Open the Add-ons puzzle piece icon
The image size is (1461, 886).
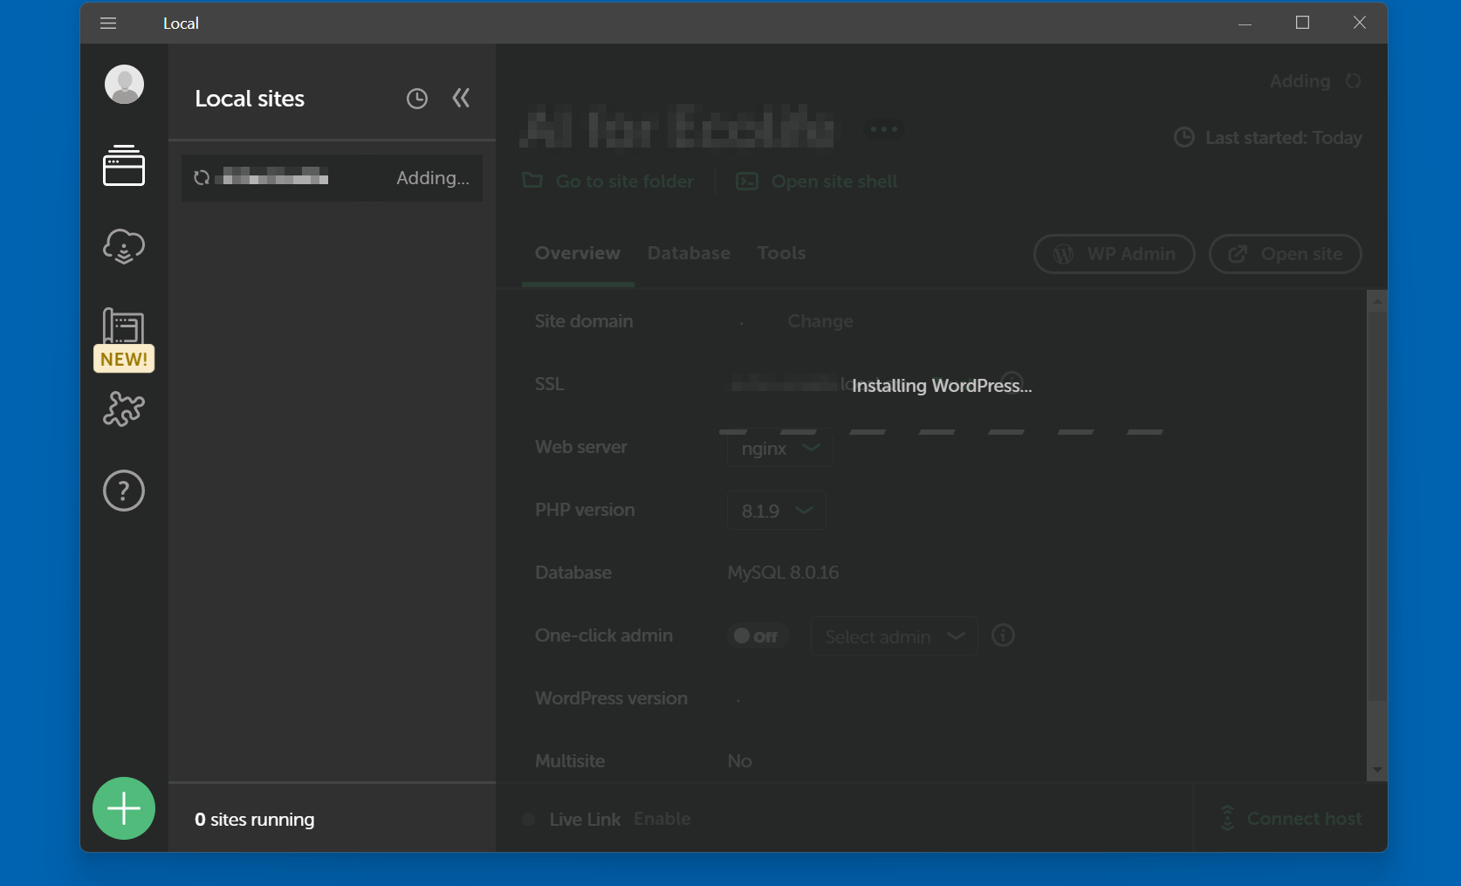(124, 409)
